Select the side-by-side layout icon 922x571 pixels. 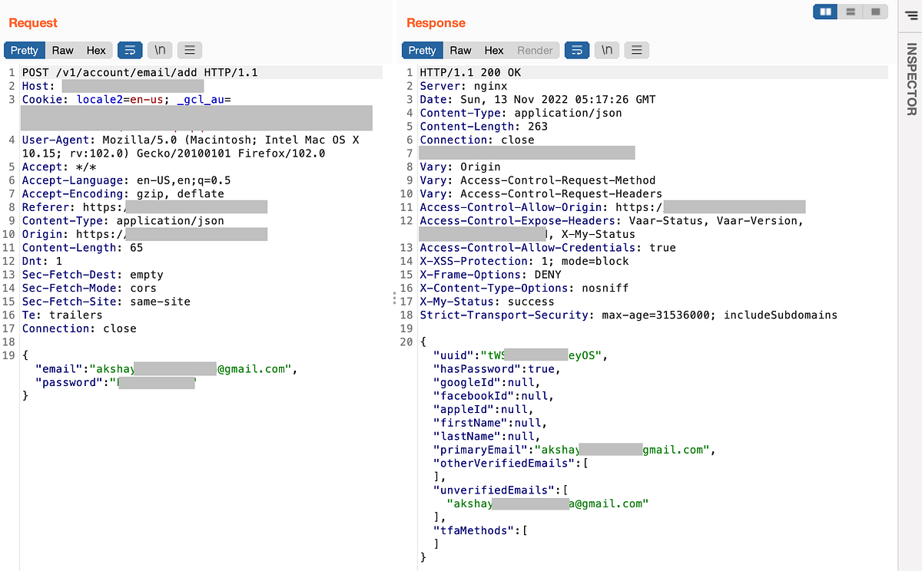point(825,12)
